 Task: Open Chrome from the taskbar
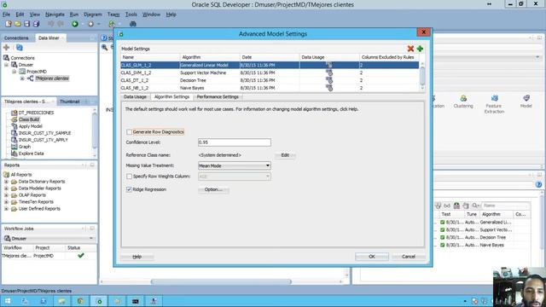coord(80,301)
